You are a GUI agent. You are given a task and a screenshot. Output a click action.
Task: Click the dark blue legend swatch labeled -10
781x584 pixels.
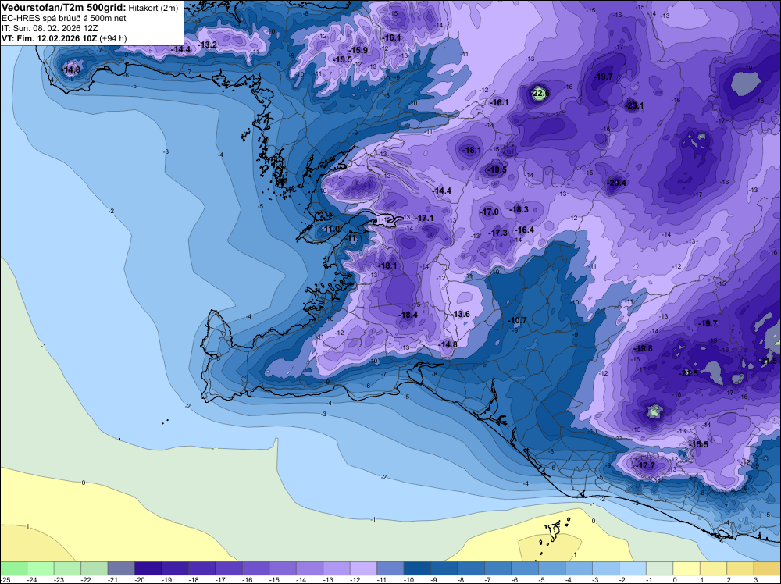pos(417,568)
